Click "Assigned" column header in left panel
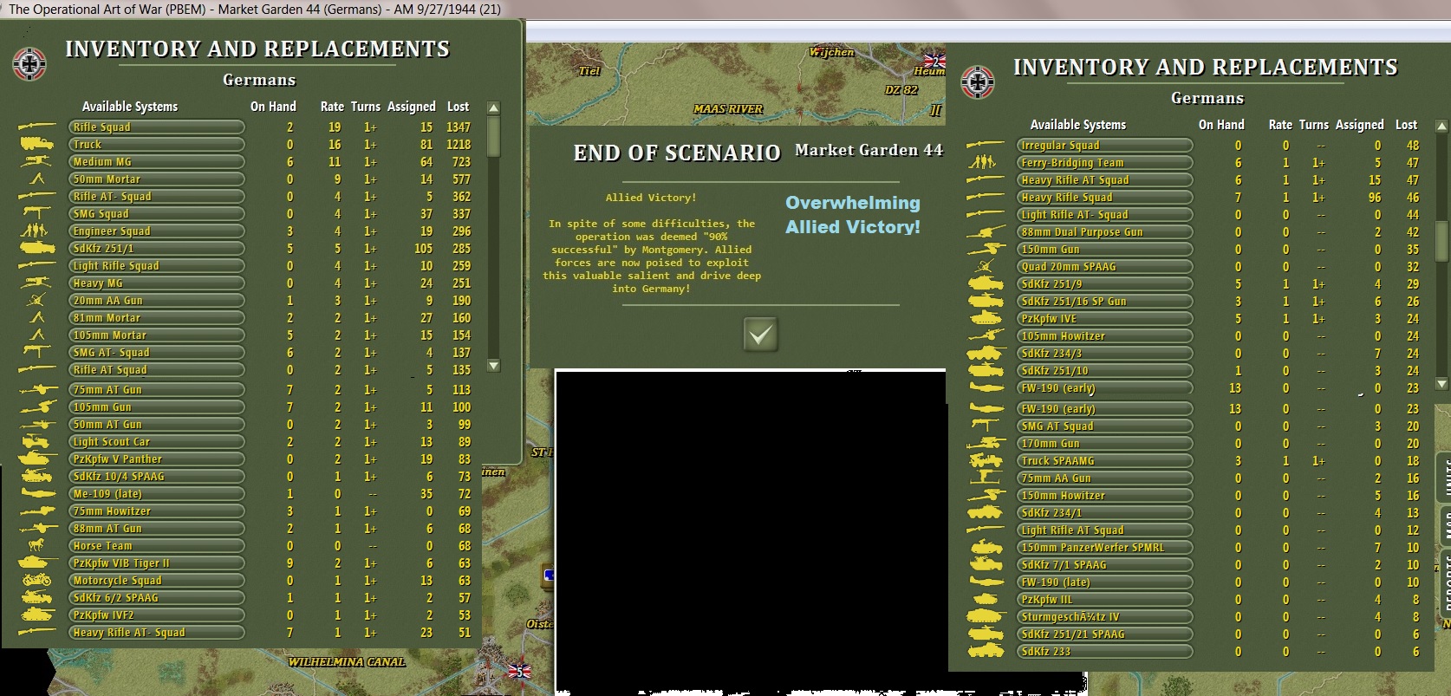Screen dimensions: 1451x696 (412, 107)
